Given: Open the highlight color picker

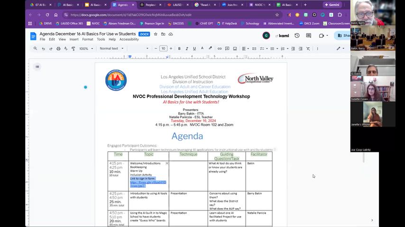Looking at the screenshot, I should [210, 48].
